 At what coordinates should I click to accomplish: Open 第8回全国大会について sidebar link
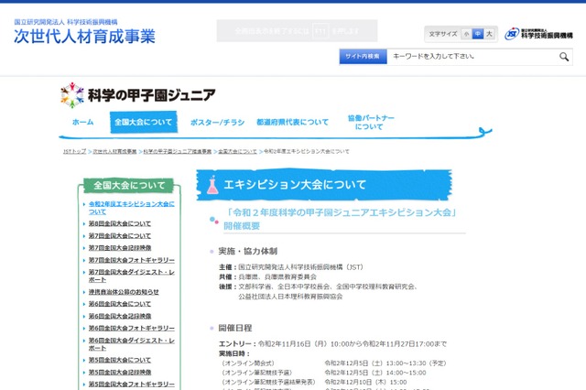120,223
